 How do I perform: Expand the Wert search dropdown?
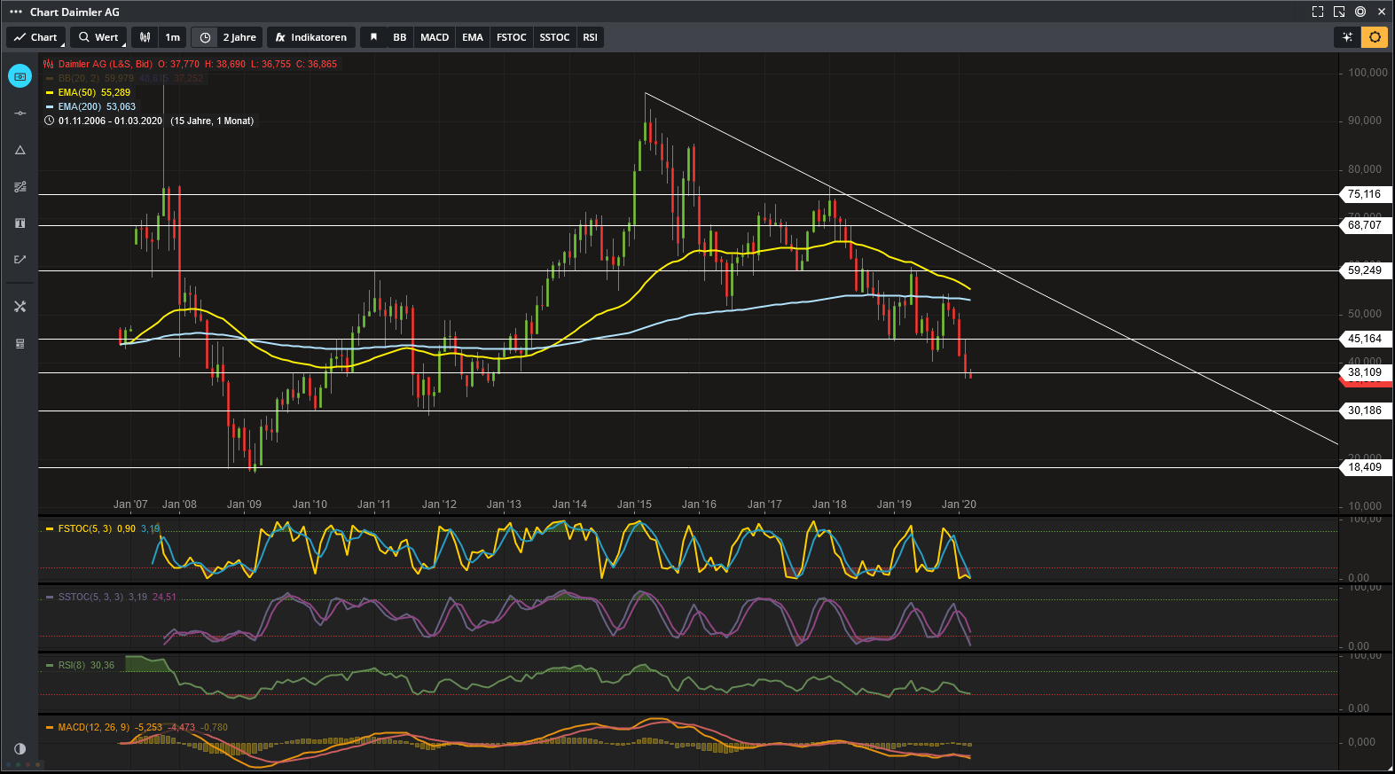[98, 37]
